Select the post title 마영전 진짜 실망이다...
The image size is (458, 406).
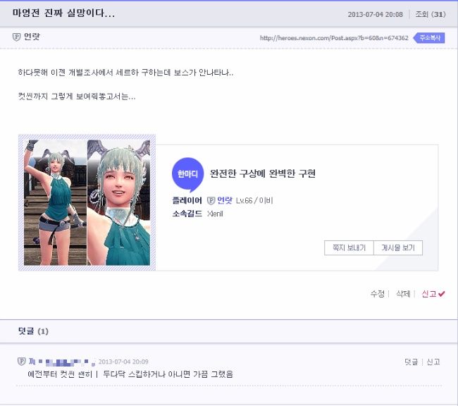click(x=63, y=13)
